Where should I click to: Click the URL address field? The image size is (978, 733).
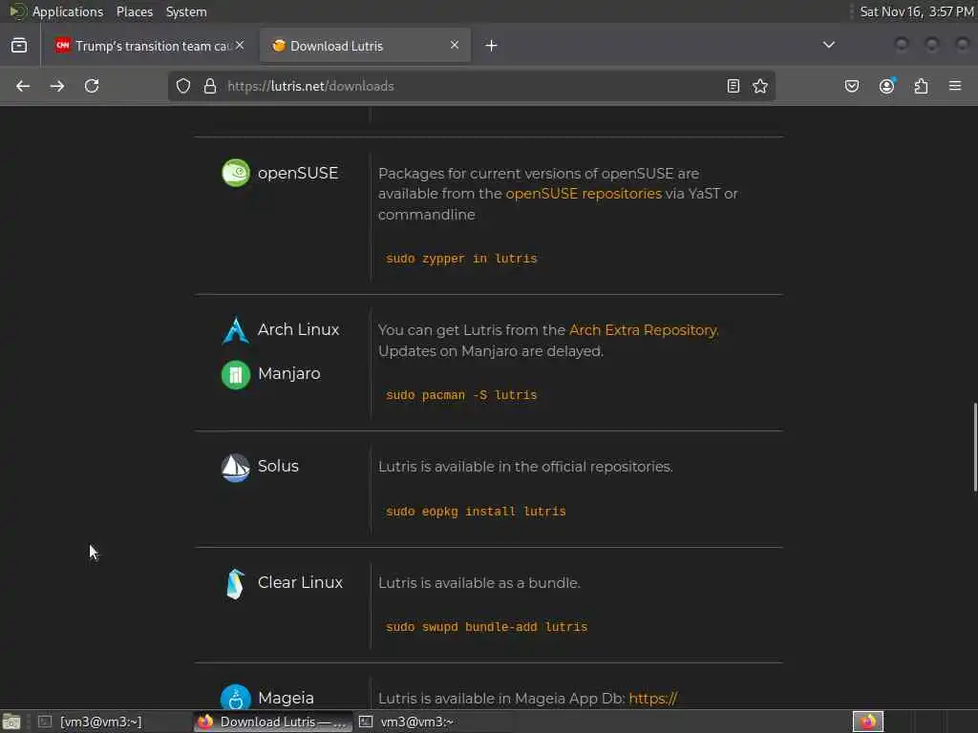point(471,86)
